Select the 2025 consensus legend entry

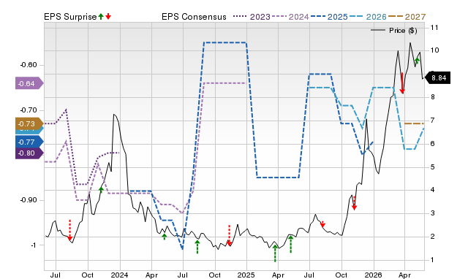pyautogui.click(x=329, y=17)
